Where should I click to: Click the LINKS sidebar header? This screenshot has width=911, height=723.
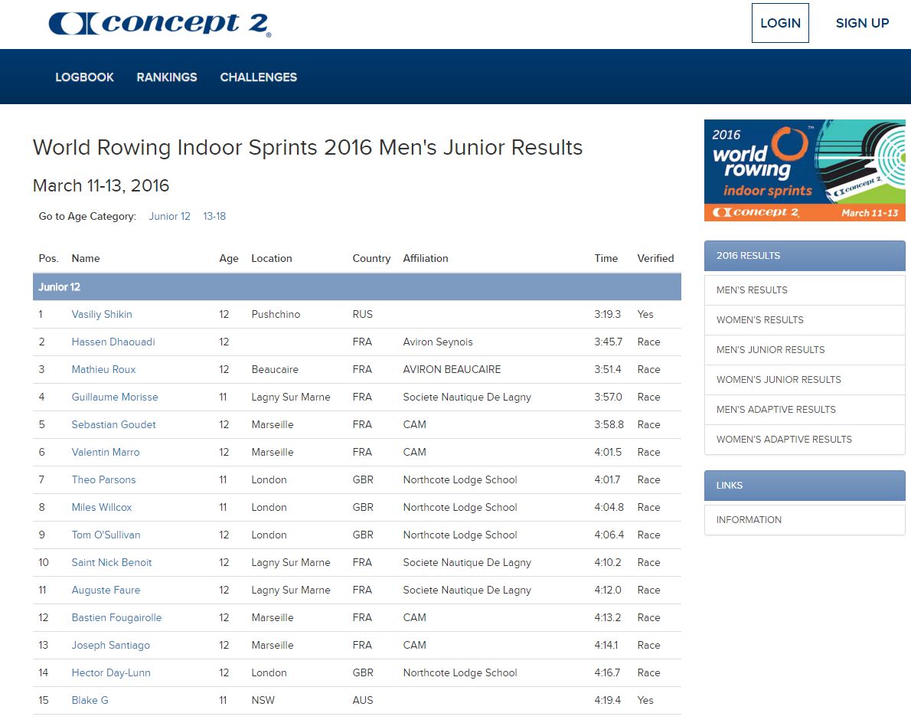pos(804,486)
